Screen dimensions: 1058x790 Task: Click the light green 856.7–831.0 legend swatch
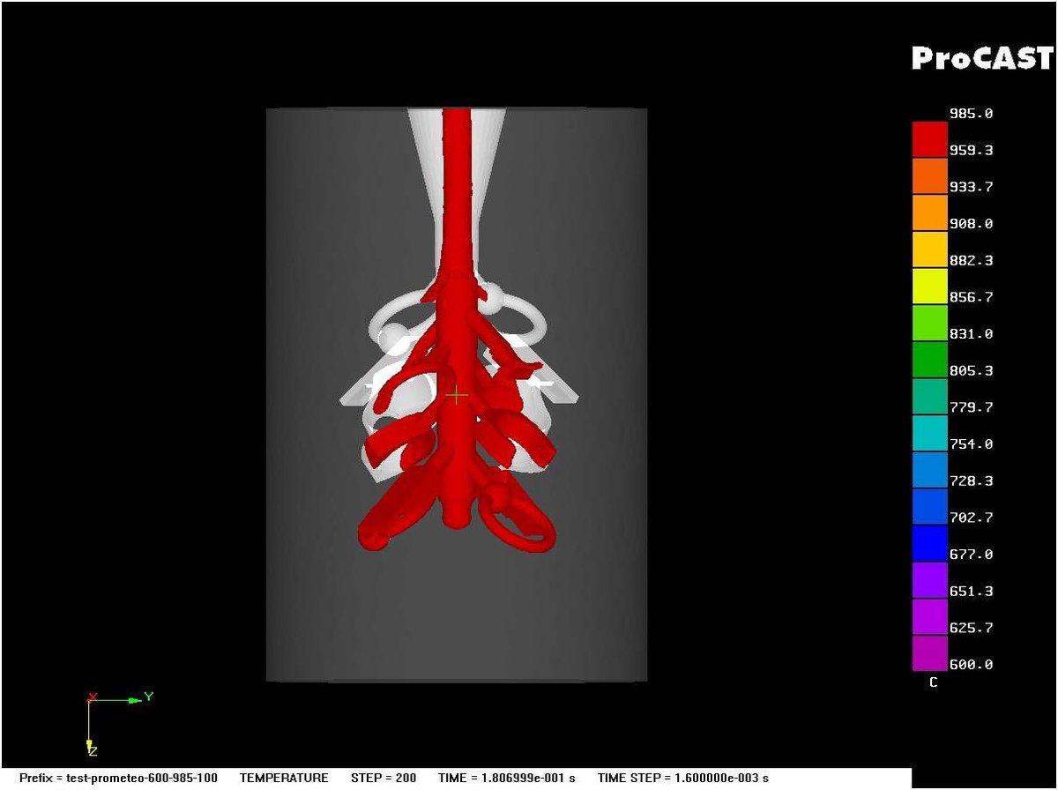pos(929,323)
